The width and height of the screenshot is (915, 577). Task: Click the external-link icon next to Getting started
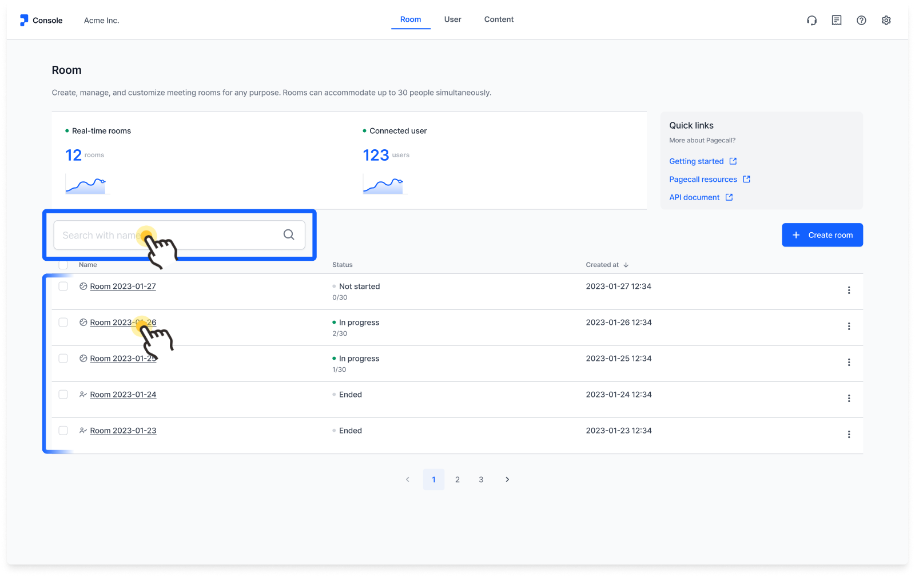(733, 161)
